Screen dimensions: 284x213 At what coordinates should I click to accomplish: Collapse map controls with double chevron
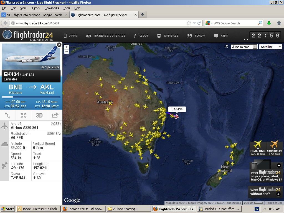227,47
